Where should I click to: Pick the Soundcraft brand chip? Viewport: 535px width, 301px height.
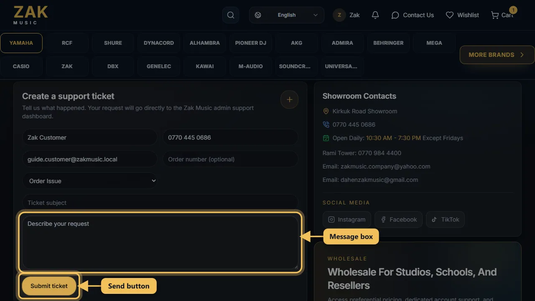pyautogui.click(x=296, y=66)
